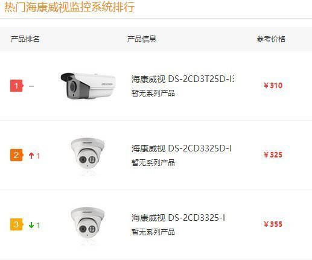This screenshot has width=312, height=260.
Task: Open the 海康威视 DS-2CD3325D-I product link
Action: pos(182,148)
